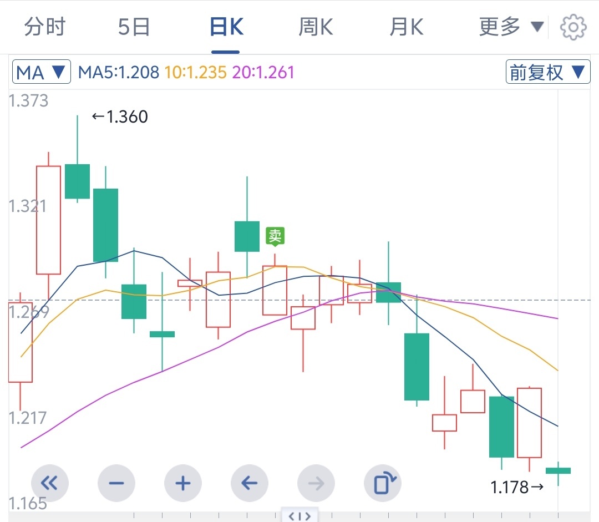Open chart settings via gear icon
Viewport: 599px width, 522px height.
(574, 26)
